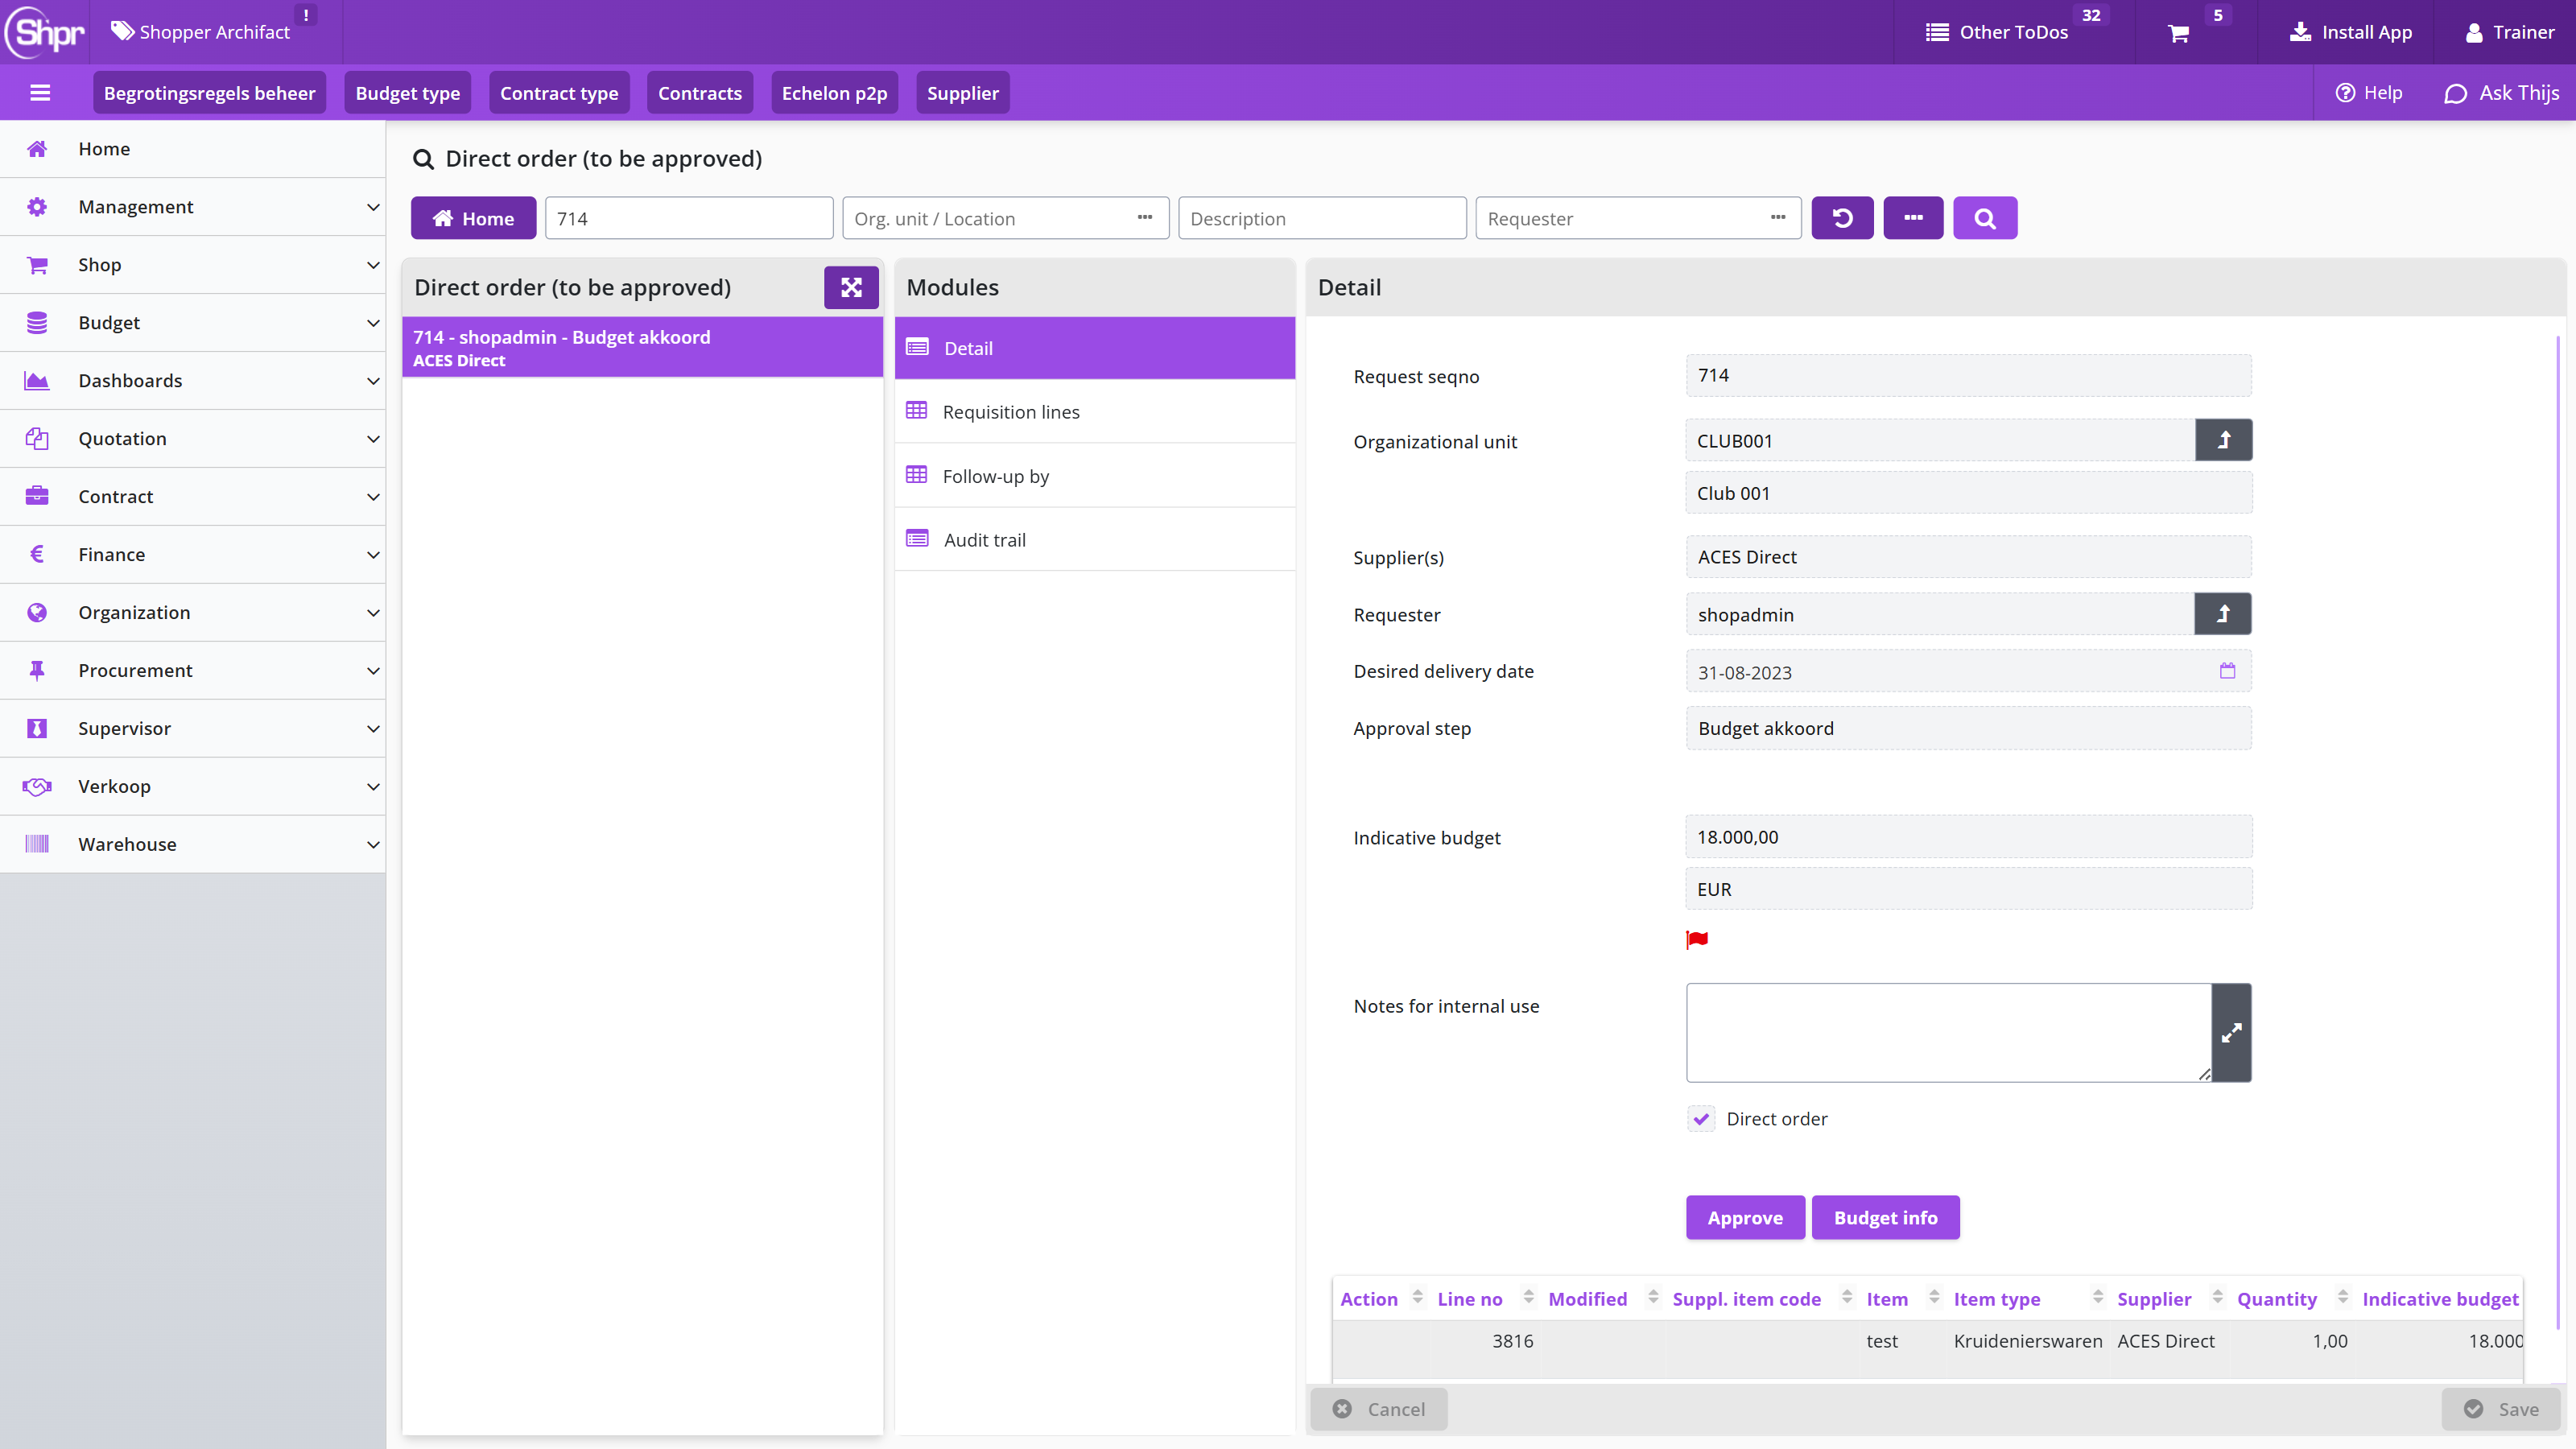This screenshot has height=1449, width=2576.
Task: Click the red flag icon
Action: point(1697,939)
